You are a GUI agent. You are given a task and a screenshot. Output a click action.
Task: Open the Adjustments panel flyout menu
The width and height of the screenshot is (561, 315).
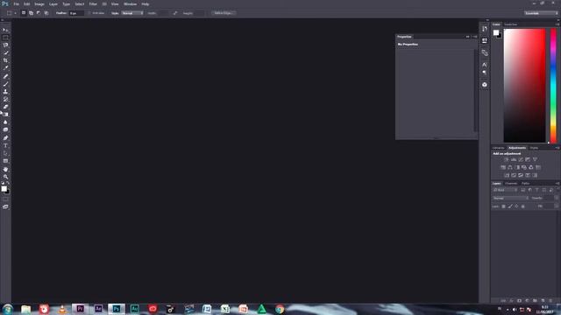click(557, 148)
